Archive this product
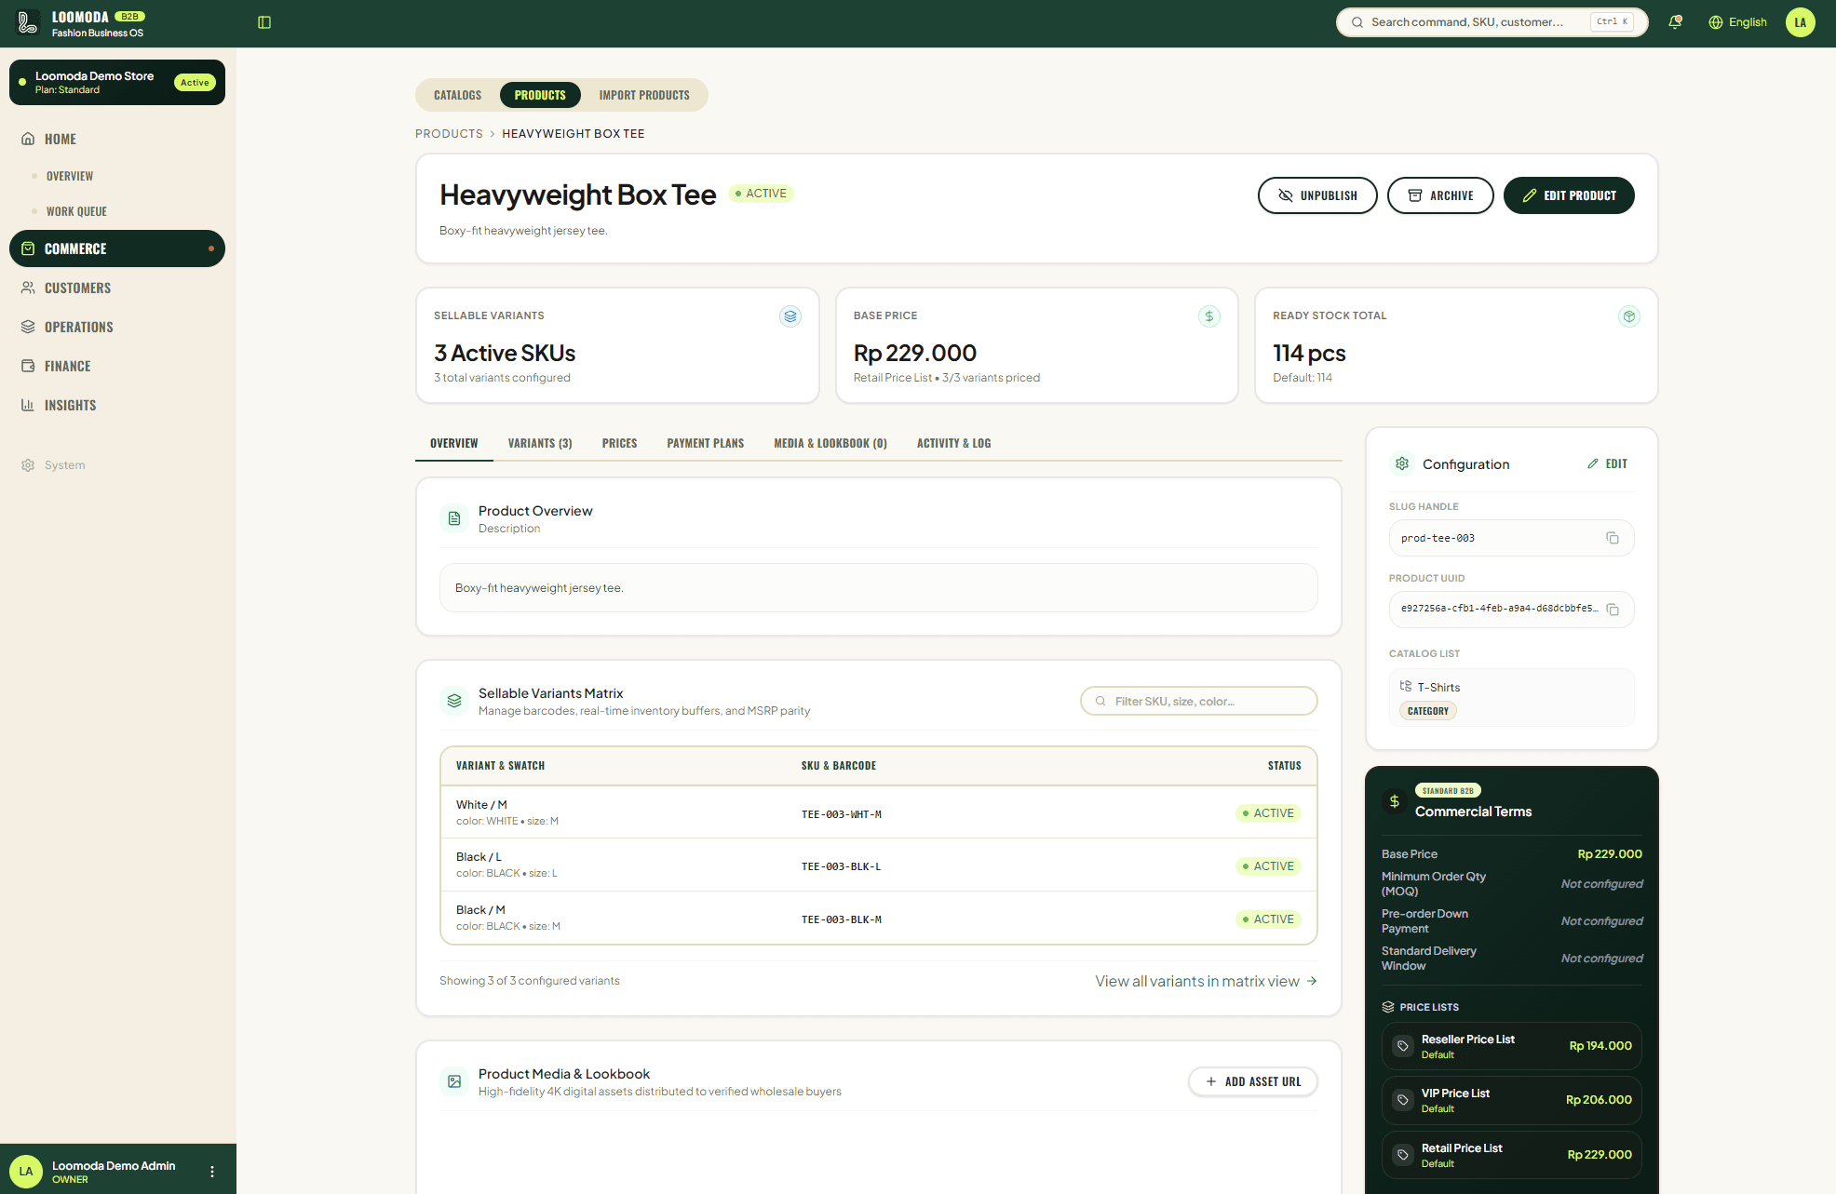Screen dimensions: 1836x1194 click(x=1440, y=195)
